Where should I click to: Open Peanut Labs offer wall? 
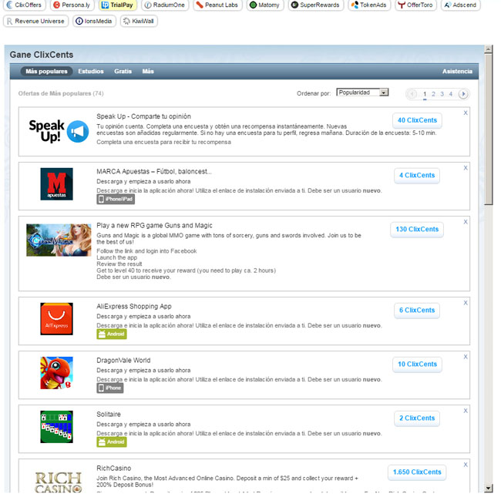click(217, 5)
